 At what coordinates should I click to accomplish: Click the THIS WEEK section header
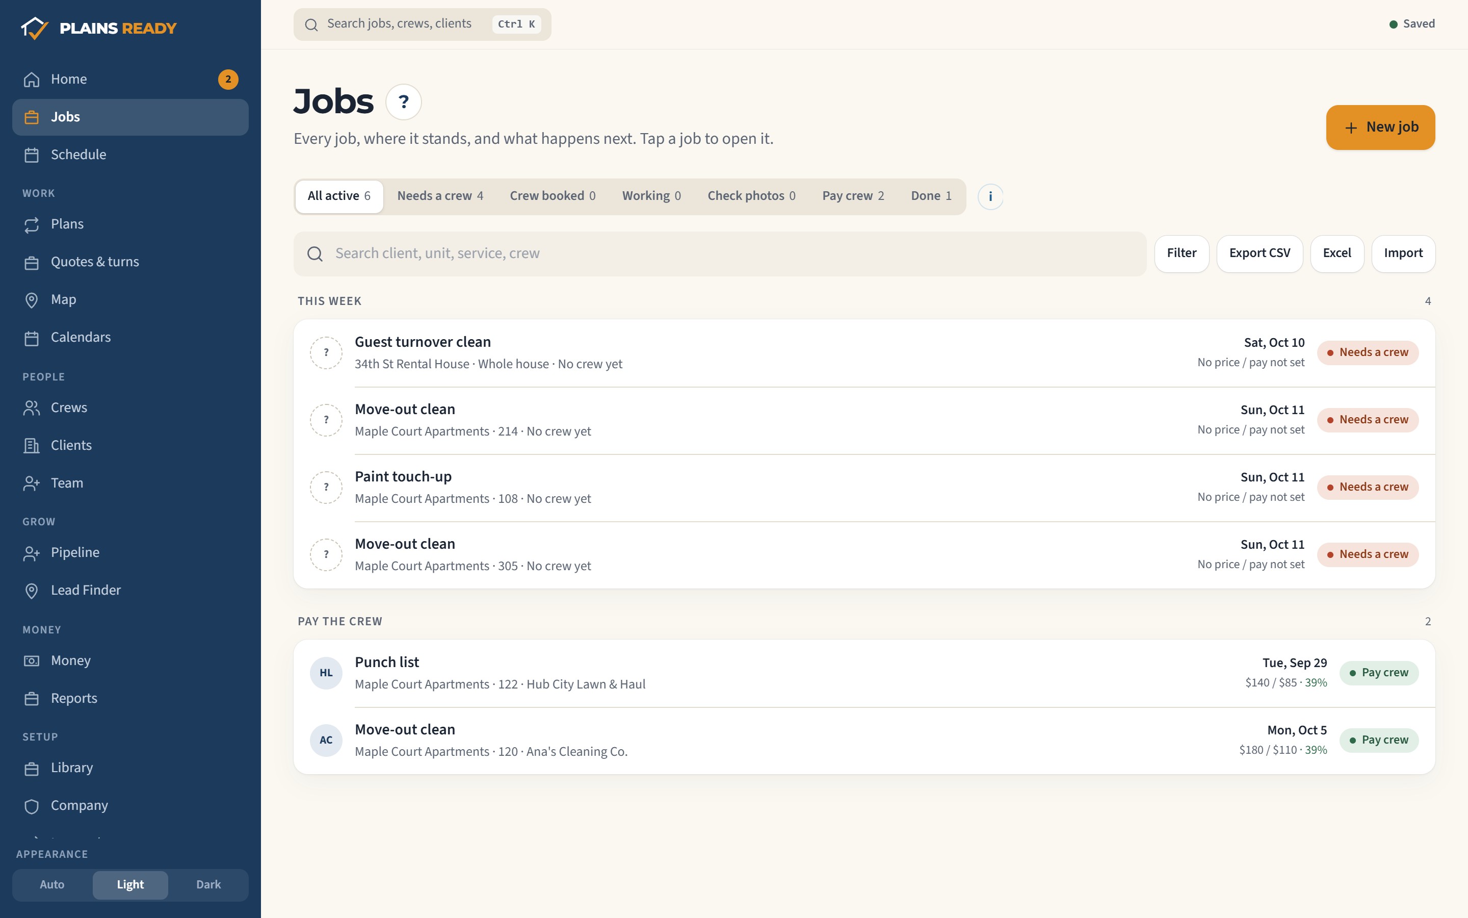click(x=329, y=302)
